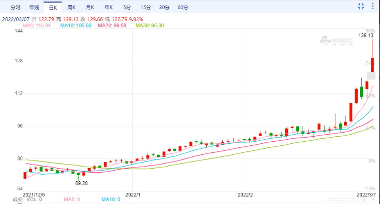Choose the 5分 five-minute interval
This screenshot has width=380, height=204.
tap(127, 7)
